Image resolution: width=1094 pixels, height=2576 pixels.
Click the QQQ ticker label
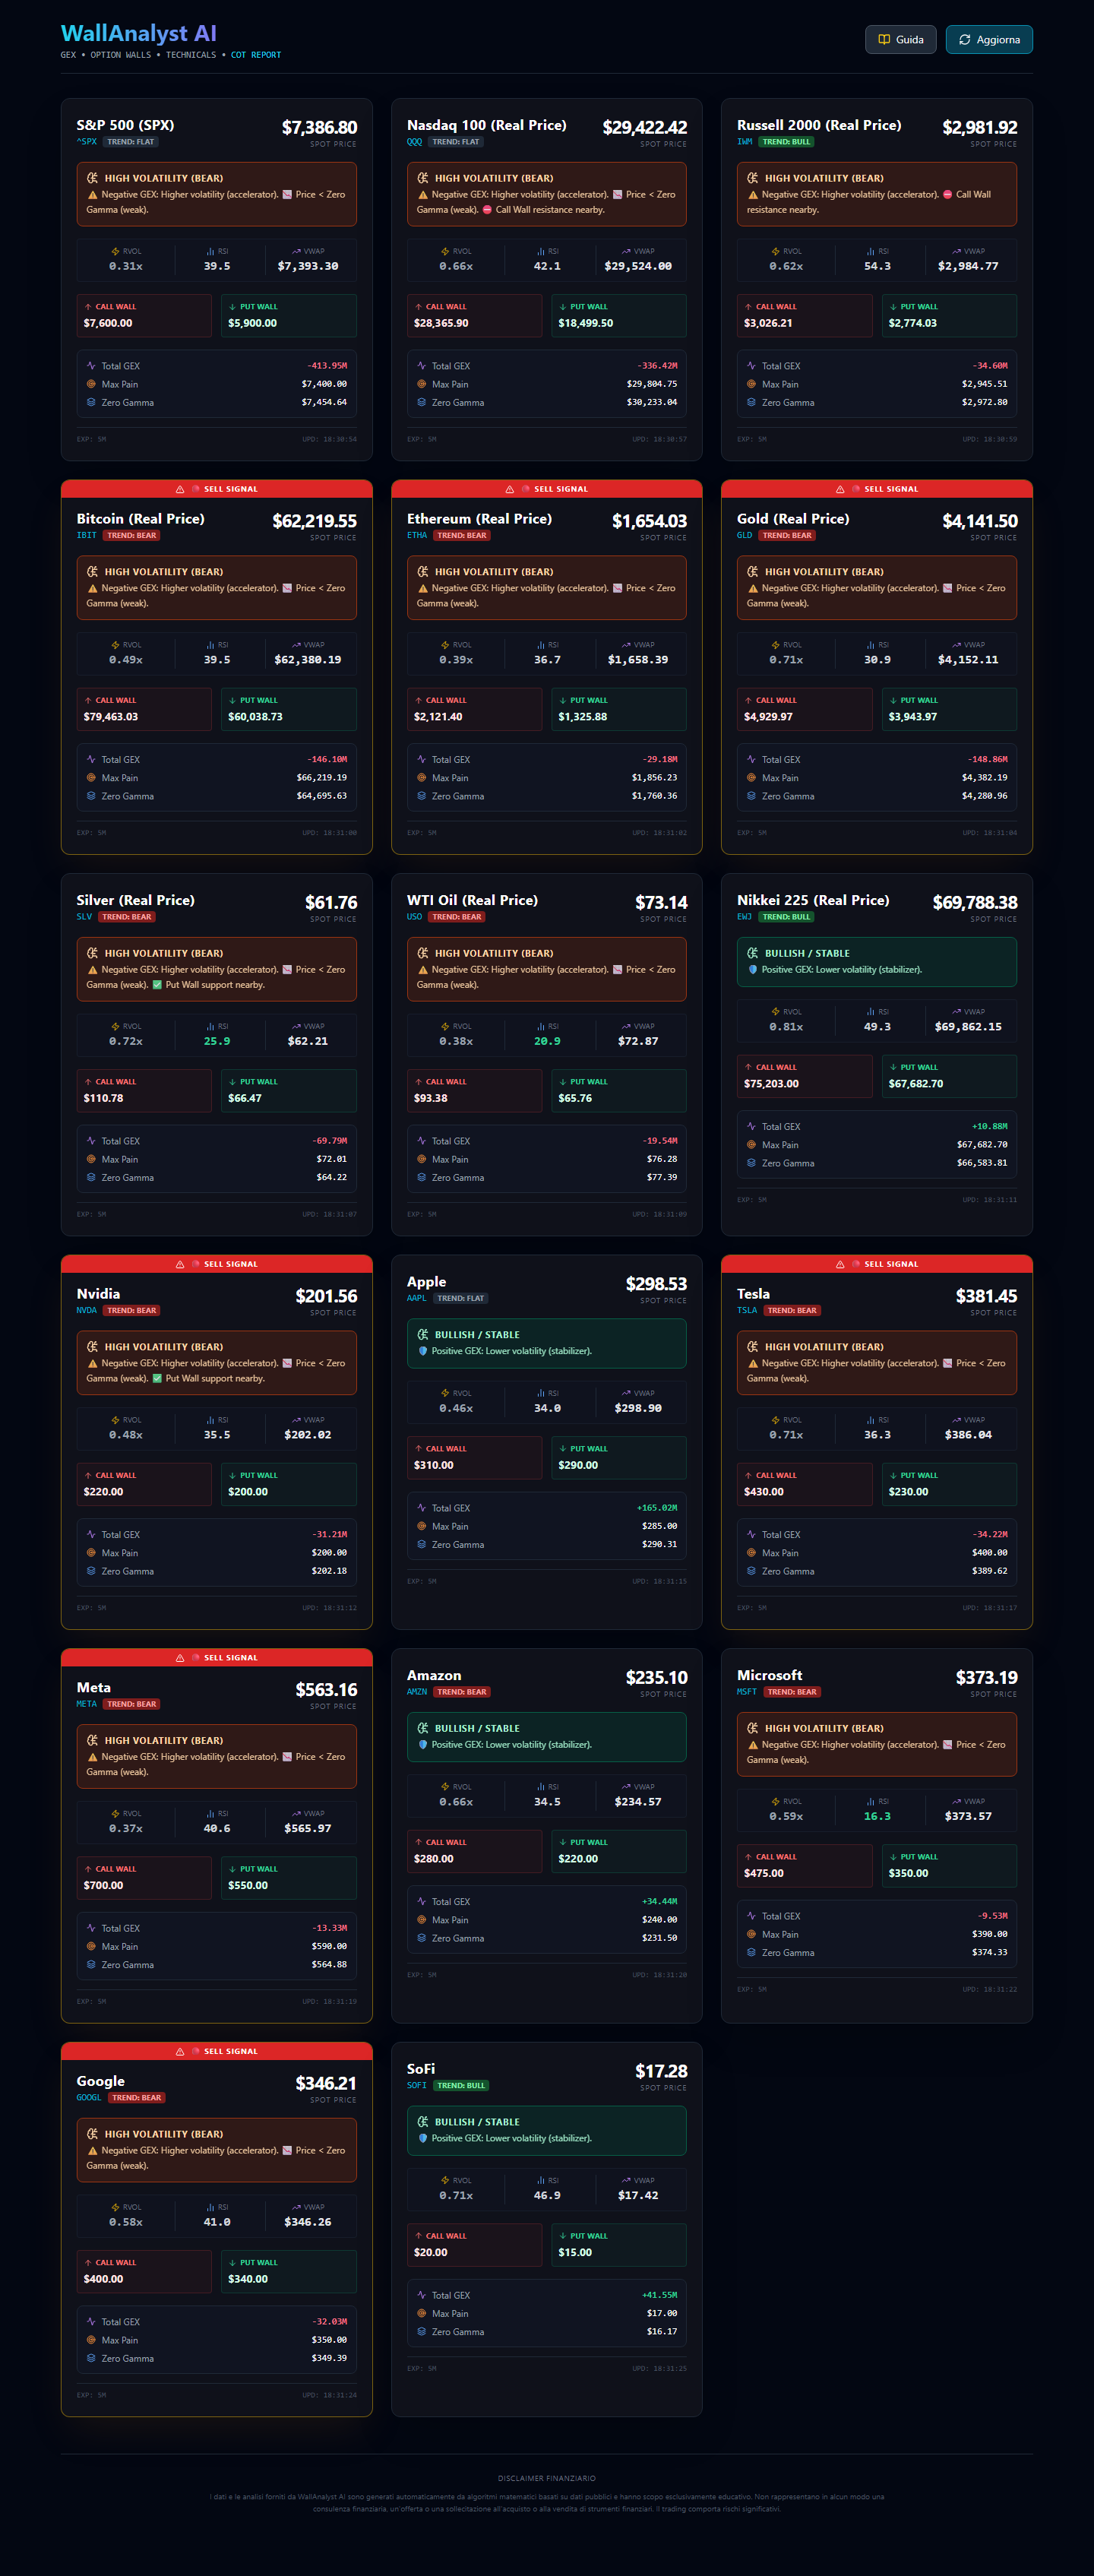point(415,142)
